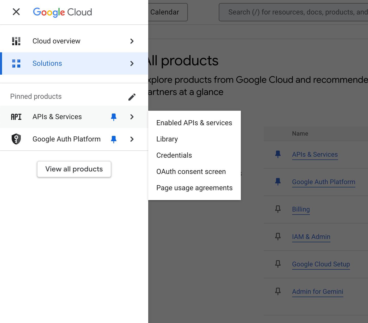Open the Google Auth Platform link in table
This screenshot has height=323, width=368.
click(324, 182)
